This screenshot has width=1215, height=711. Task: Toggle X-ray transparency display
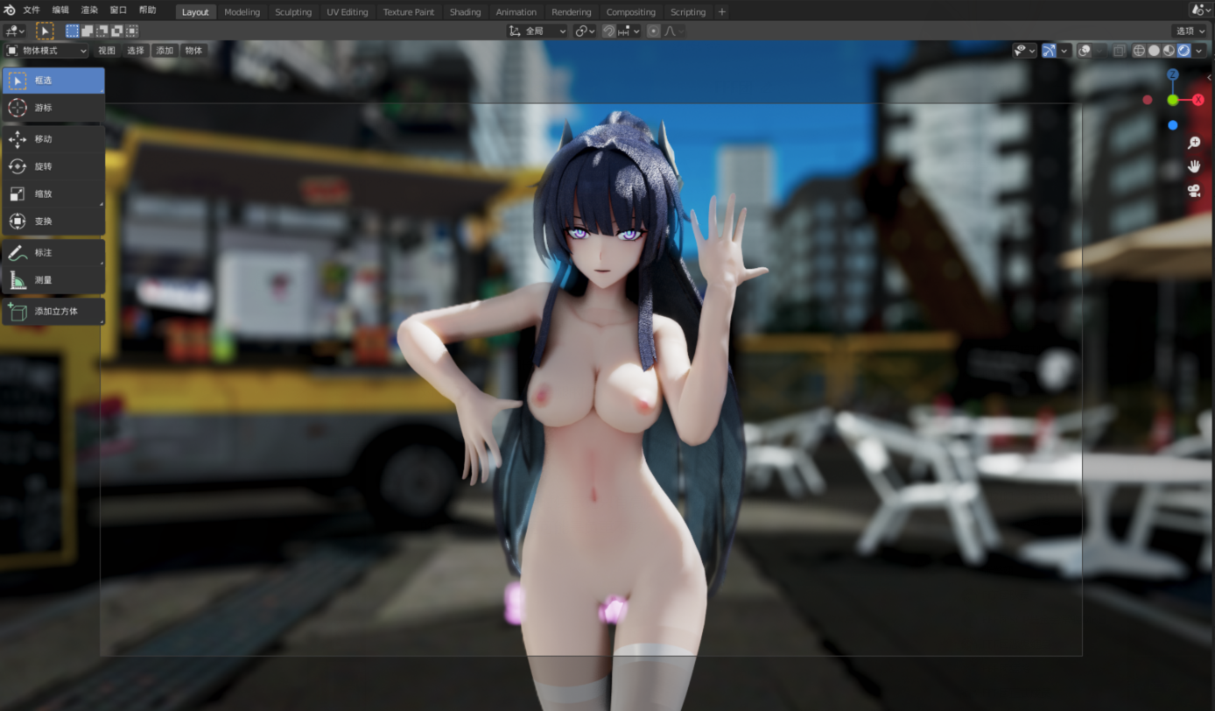1119,51
